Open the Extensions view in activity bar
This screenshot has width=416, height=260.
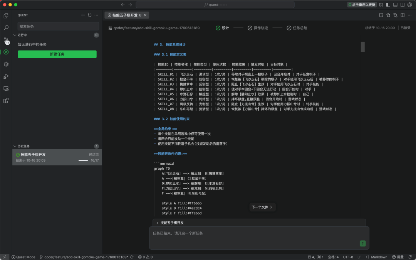pyautogui.click(x=6, y=101)
